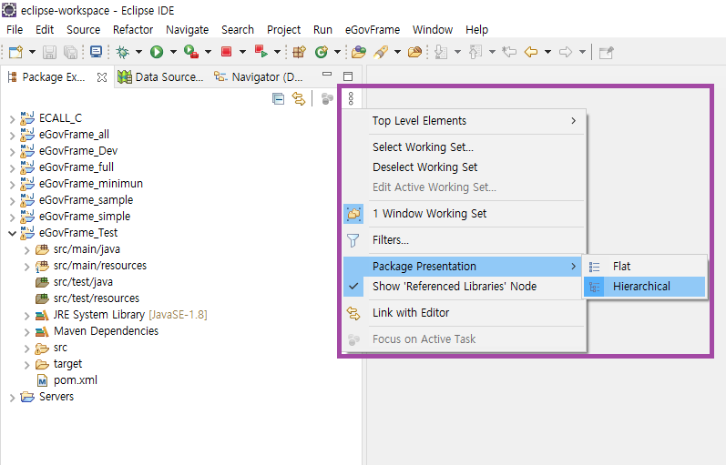Open Top Level Elements submenu
Image resolution: width=726 pixels, height=465 pixels.
click(463, 121)
